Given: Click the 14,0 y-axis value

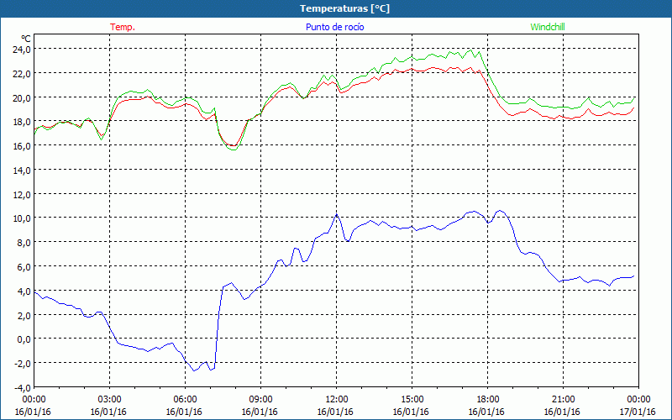Looking at the screenshot, I should click(22, 171).
